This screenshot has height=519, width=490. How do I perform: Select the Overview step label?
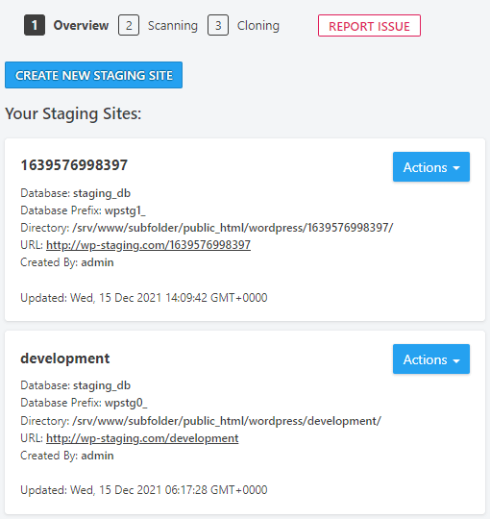pos(81,26)
